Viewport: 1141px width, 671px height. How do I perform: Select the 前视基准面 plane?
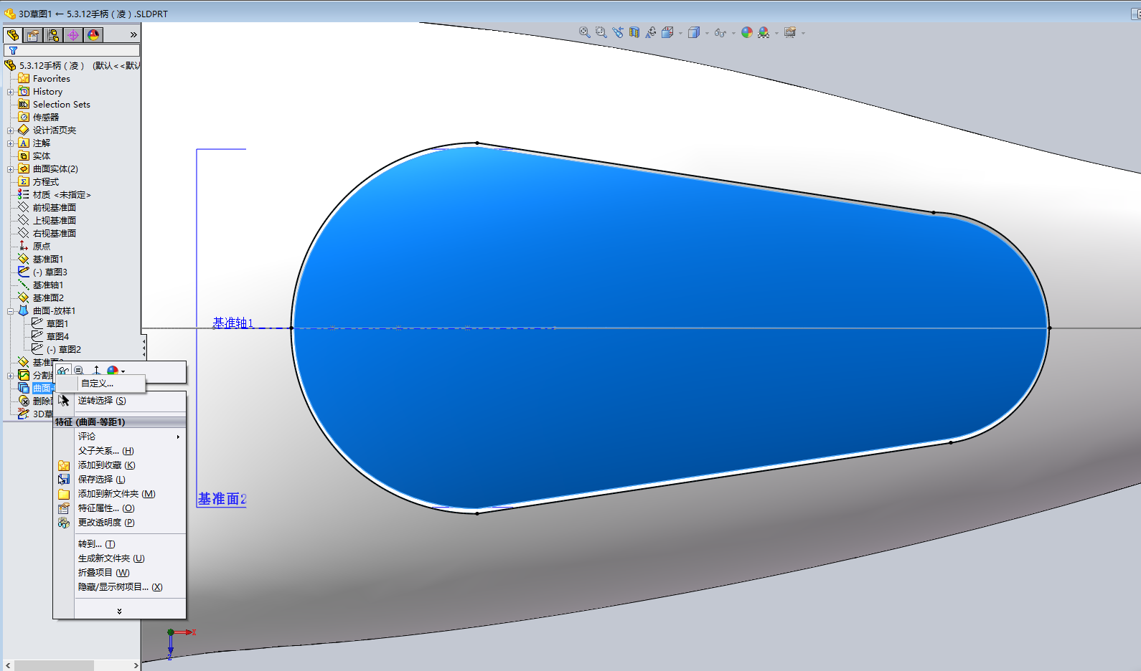[47, 208]
